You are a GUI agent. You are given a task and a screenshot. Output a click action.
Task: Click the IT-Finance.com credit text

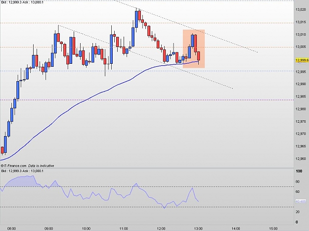pos(14,166)
